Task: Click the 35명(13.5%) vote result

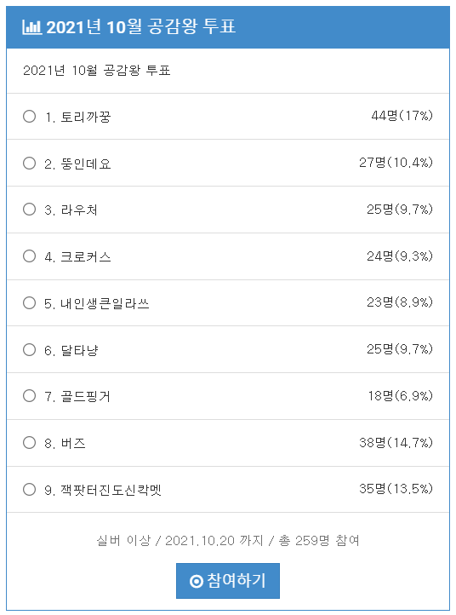Action: pos(396,489)
